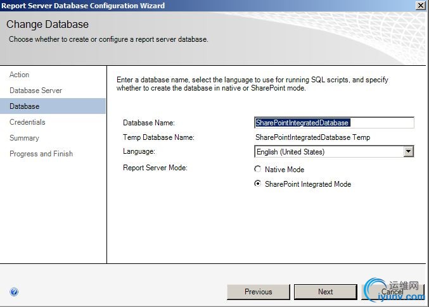Close the Configuration Wizard window
The height and width of the screenshot is (307, 429).
click(x=420, y=6)
